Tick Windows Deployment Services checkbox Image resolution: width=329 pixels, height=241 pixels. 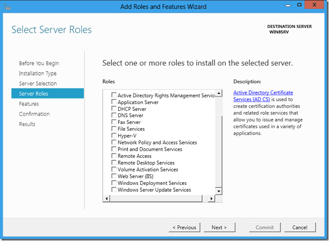[x=114, y=183]
